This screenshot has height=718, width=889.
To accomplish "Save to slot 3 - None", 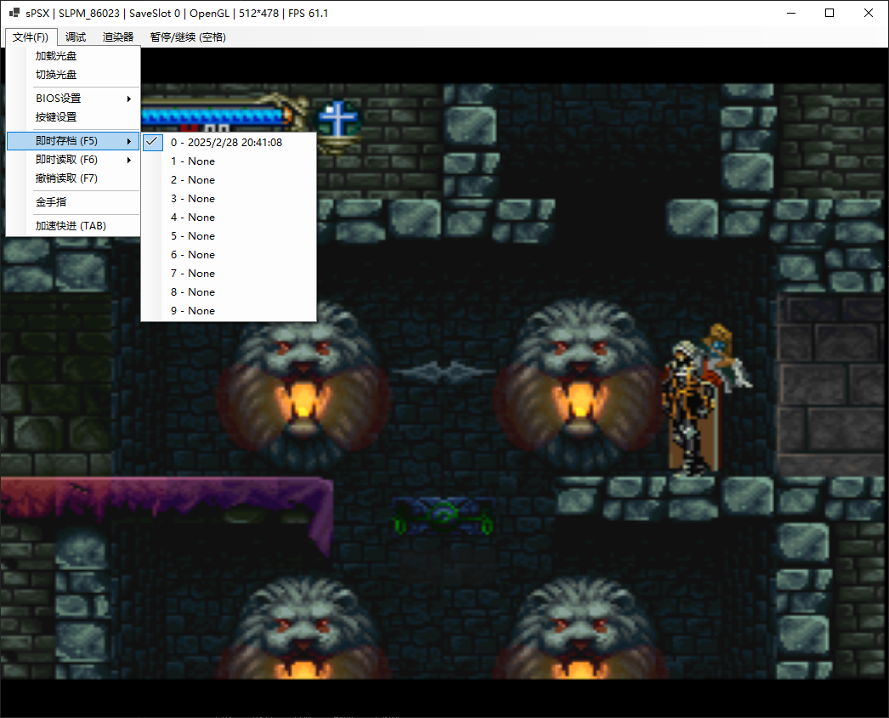I will pos(229,198).
